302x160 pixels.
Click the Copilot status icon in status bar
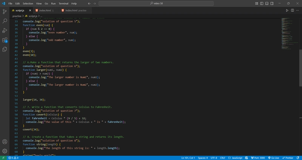pyautogui.click(x=247, y=158)
